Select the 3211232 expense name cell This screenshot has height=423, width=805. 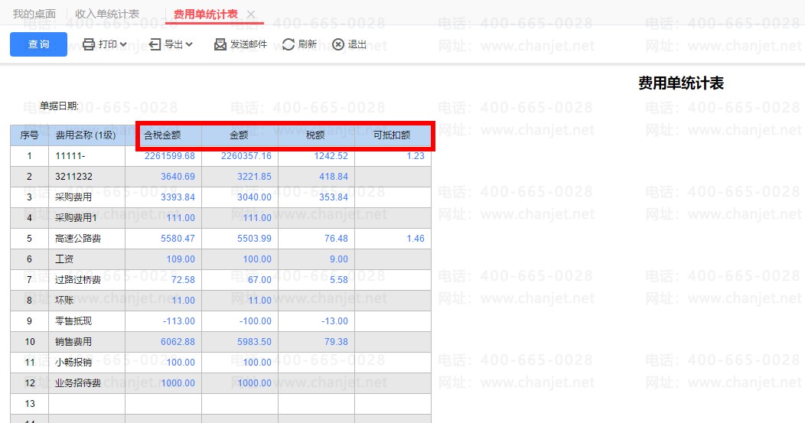pos(86,177)
